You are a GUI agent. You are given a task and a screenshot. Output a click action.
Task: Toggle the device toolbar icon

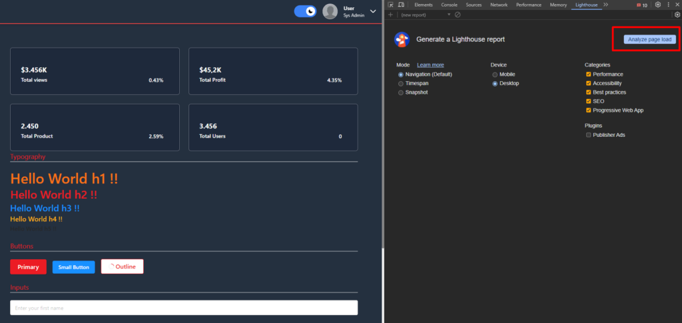(x=400, y=5)
